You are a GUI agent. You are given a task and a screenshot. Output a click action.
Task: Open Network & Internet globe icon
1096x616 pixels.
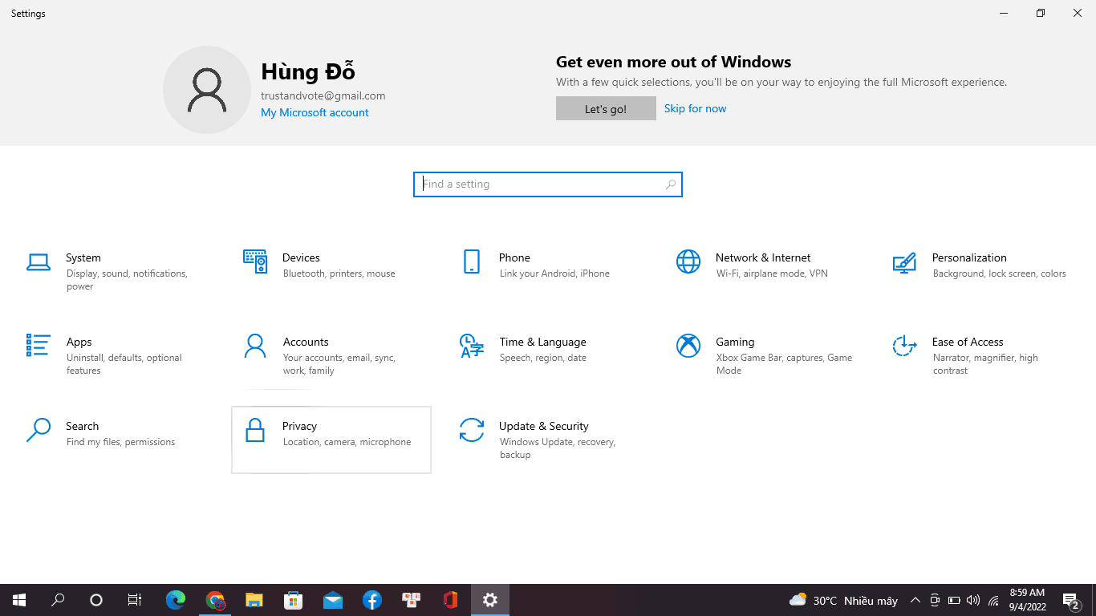coord(688,261)
